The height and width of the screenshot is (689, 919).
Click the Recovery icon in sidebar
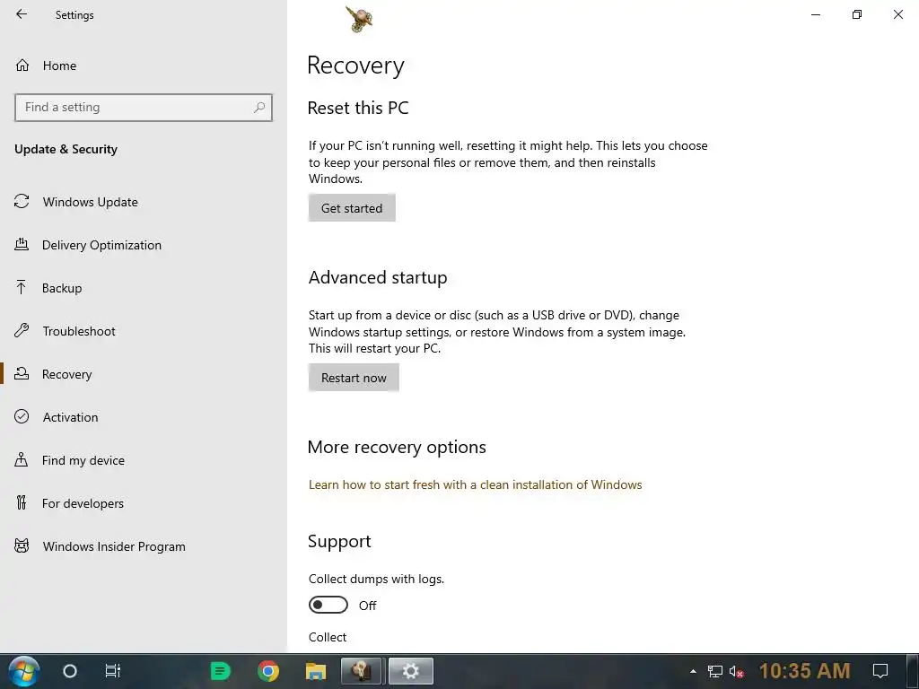(22, 373)
